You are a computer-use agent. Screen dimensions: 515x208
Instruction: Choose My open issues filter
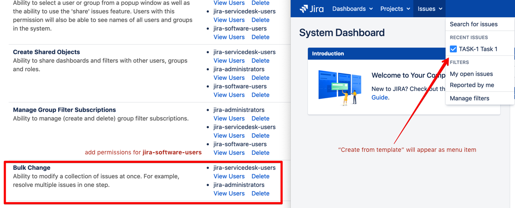click(x=471, y=74)
